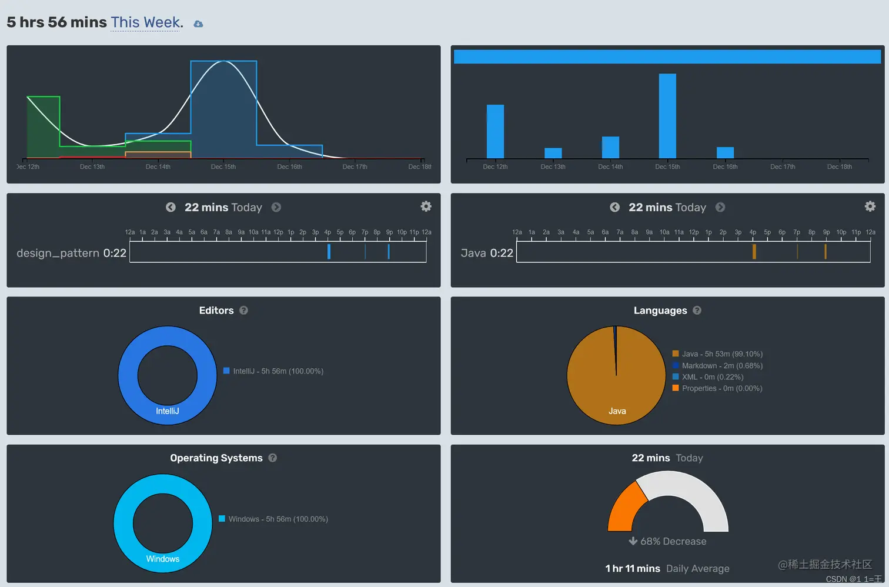Toggle Windows legend entry in Operating Systems
The width and height of the screenshot is (889, 587).
pyautogui.click(x=273, y=519)
